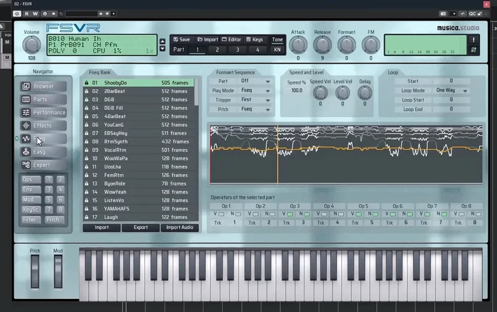Image resolution: width=497 pixels, height=312 pixels.
Task: Click lock icon of 02 2BarBeat
Action: tap(86, 91)
